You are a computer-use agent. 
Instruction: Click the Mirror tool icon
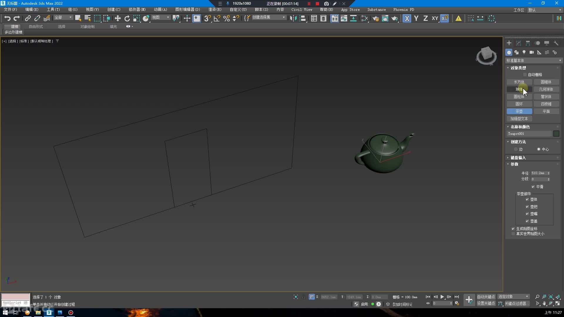click(x=293, y=18)
